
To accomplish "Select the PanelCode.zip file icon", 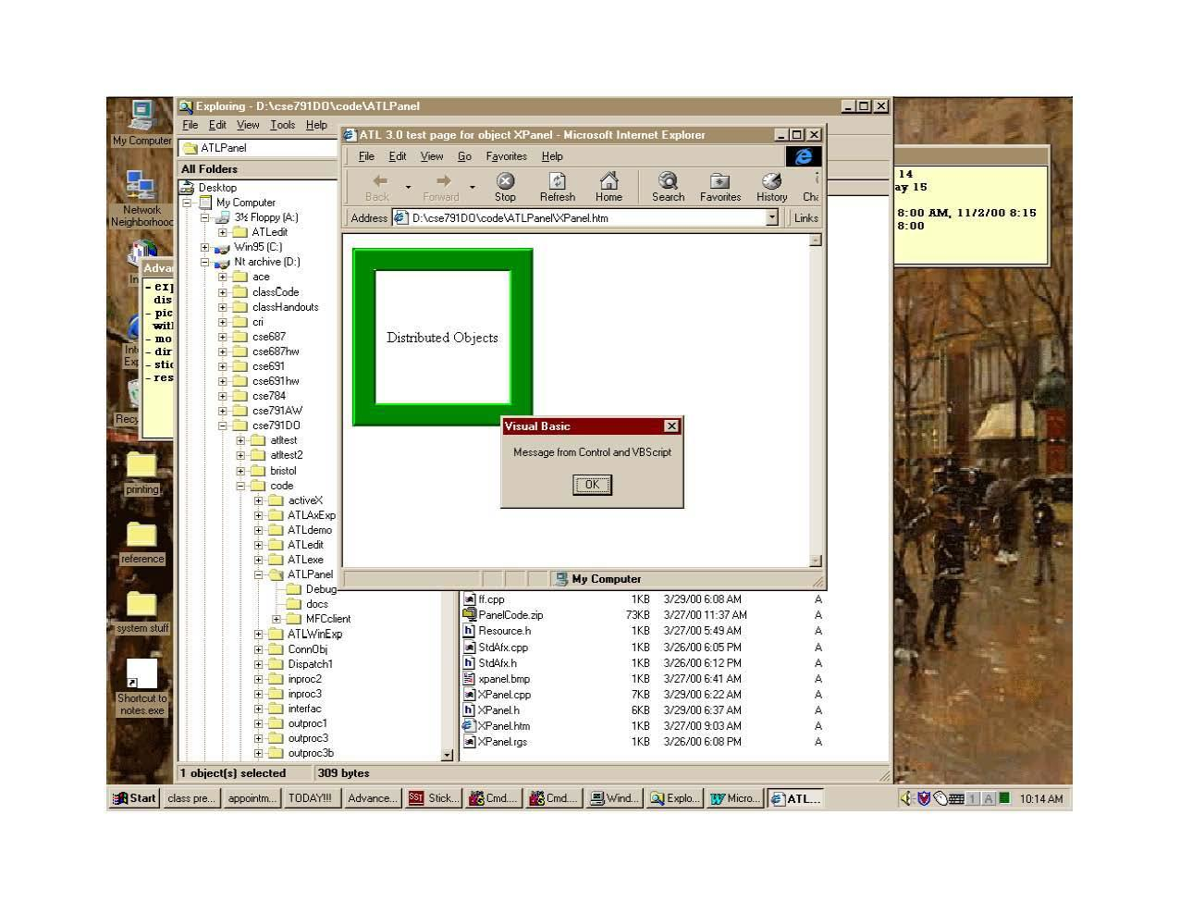I will pyautogui.click(x=469, y=614).
